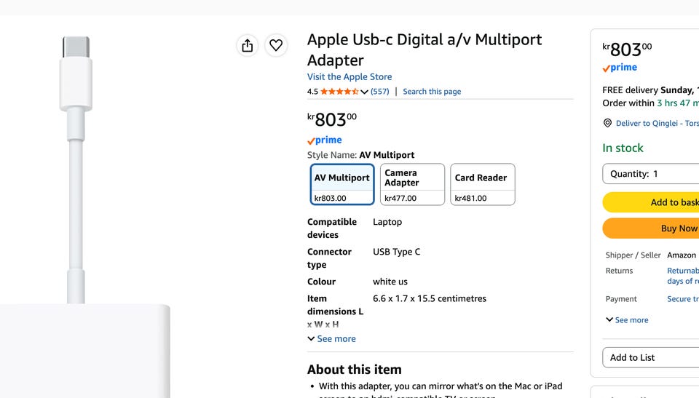Click the location pin icon
This screenshot has height=398, width=699.
[x=607, y=123]
